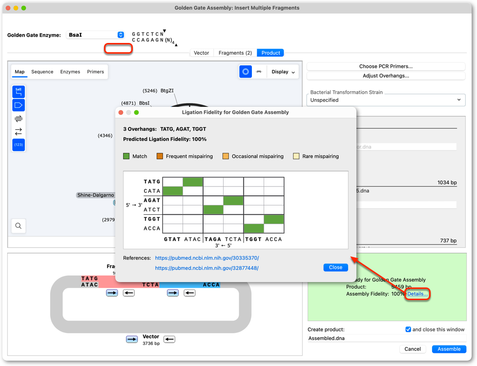Open the Golden Gate Enzyme BsaI dropdown

pos(96,35)
